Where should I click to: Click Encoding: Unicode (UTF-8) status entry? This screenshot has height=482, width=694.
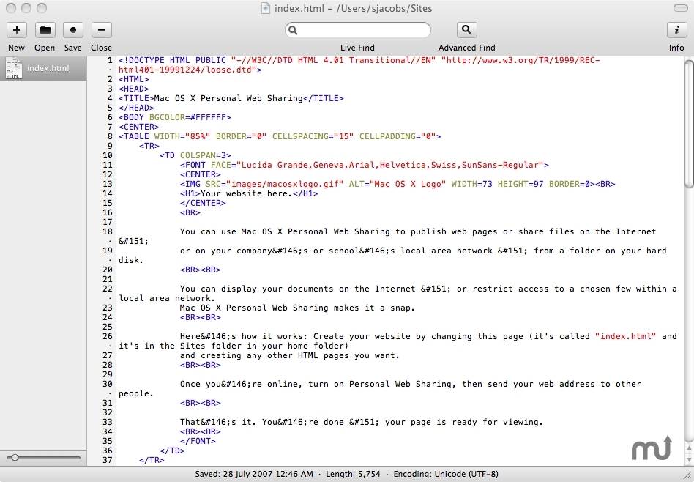[446, 474]
